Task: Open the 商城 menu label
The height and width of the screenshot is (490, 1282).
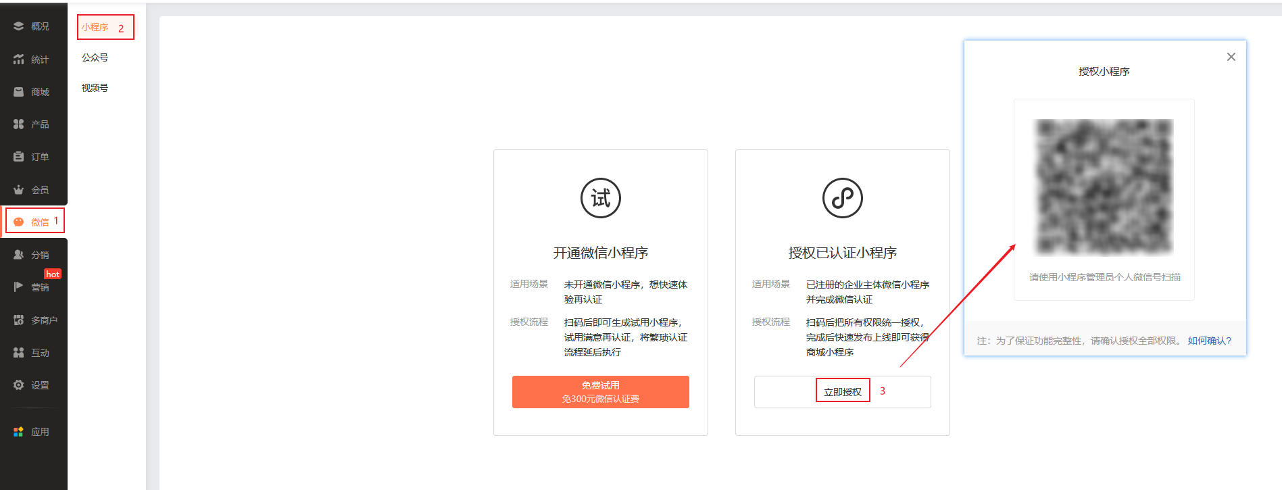Action: (40, 92)
